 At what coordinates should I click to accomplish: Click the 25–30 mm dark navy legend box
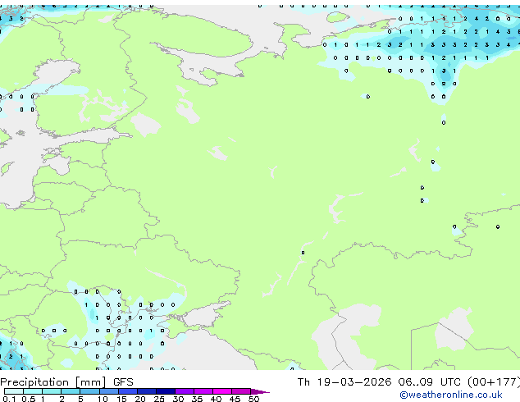166,391
